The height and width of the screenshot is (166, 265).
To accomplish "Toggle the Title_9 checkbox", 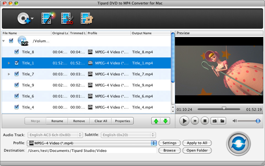I will (17, 85).
